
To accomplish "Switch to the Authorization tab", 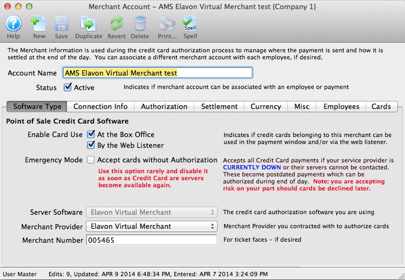I will (x=164, y=107).
